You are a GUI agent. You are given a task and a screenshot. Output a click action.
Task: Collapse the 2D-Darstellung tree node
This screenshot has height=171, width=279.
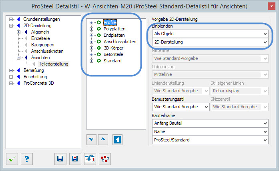pos(11,26)
